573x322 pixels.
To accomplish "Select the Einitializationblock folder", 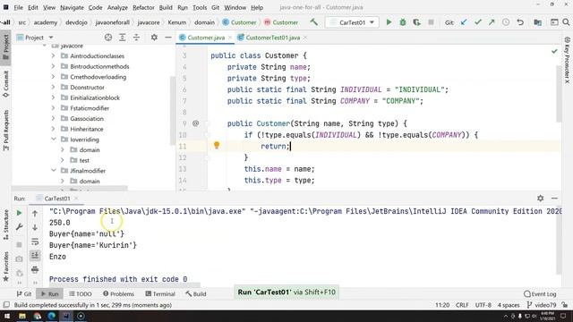I will pos(95,97).
